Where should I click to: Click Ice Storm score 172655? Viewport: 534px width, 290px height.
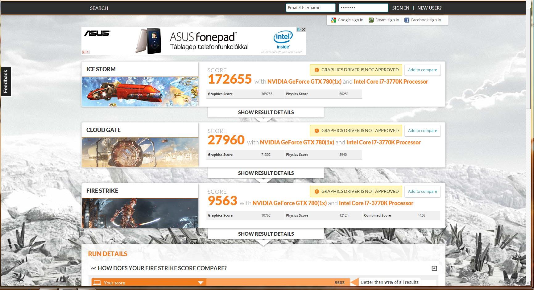pos(230,80)
